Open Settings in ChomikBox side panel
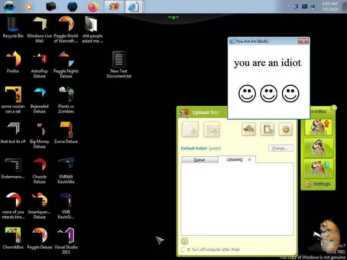Image resolution: width=347 pixels, height=260 pixels. 318,184
